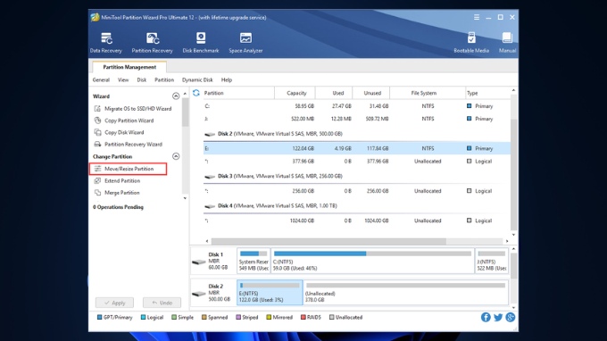Image resolution: width=607 pixels, height=341 pixels.
Task: Click the Apply button
Action: [x=114, y=303]
